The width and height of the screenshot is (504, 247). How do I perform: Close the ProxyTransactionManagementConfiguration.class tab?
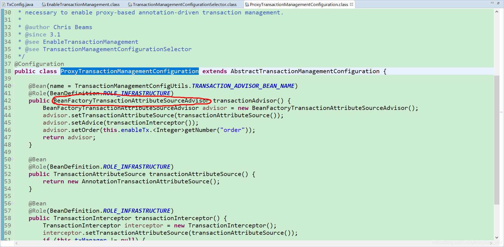(352, 4)
